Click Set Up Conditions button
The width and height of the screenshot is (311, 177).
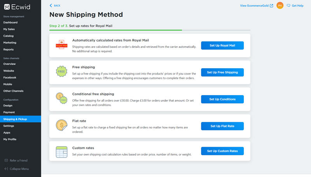tap(222, 99)
